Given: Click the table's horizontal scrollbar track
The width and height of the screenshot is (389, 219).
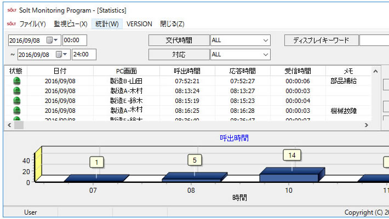Looking at the screenshot, I should click(x=192, y=125).
